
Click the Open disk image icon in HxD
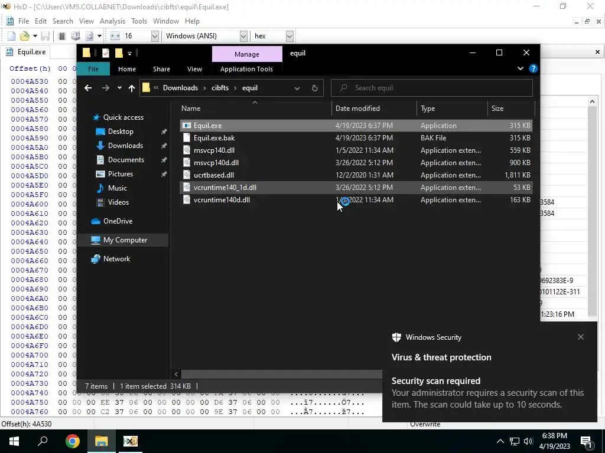(x=90, y=36)
